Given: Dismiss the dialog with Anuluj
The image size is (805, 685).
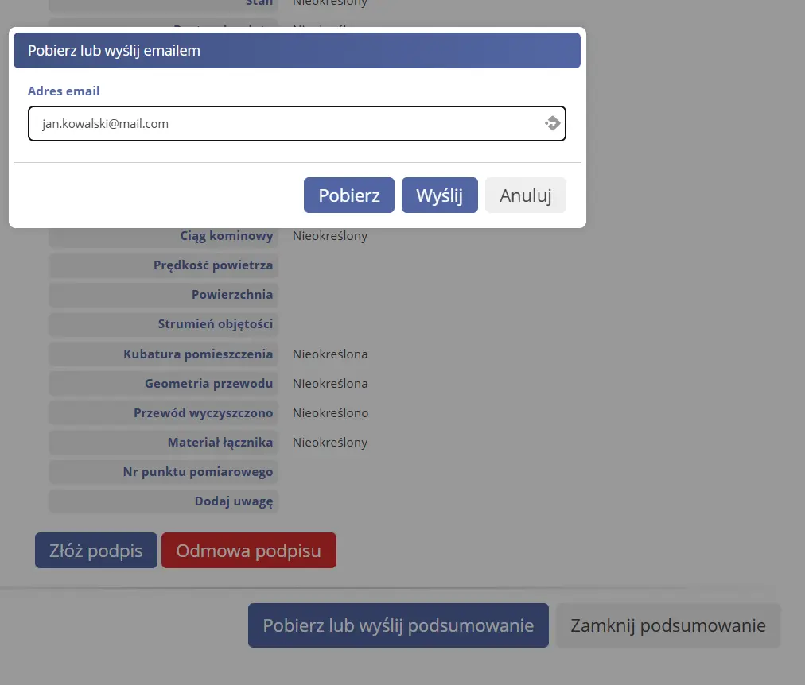Looking at the screenshot, I should (x=525, y=195).
